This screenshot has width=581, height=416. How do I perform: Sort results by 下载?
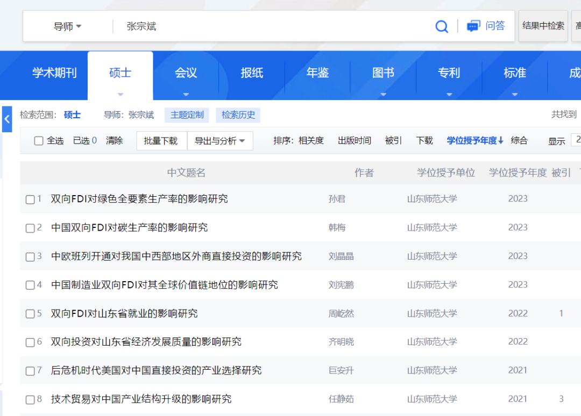click(x=424, y=141)
